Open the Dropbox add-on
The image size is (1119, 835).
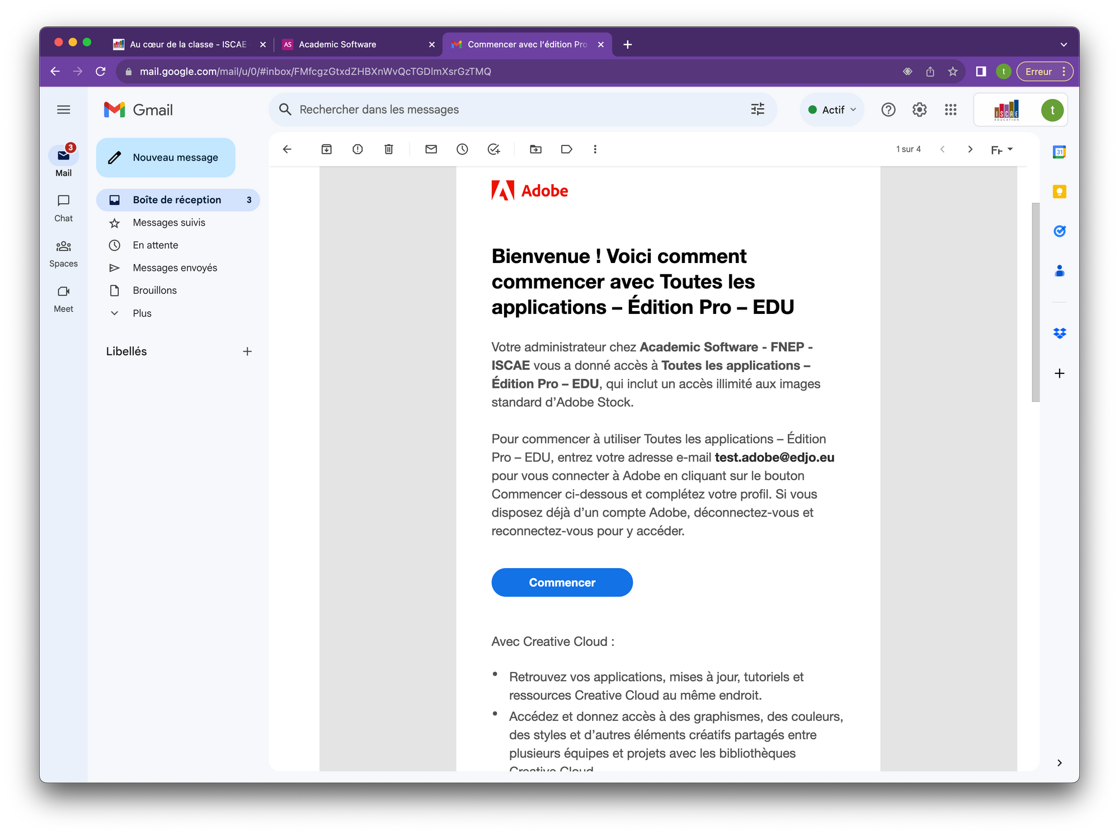[1059, 334]
